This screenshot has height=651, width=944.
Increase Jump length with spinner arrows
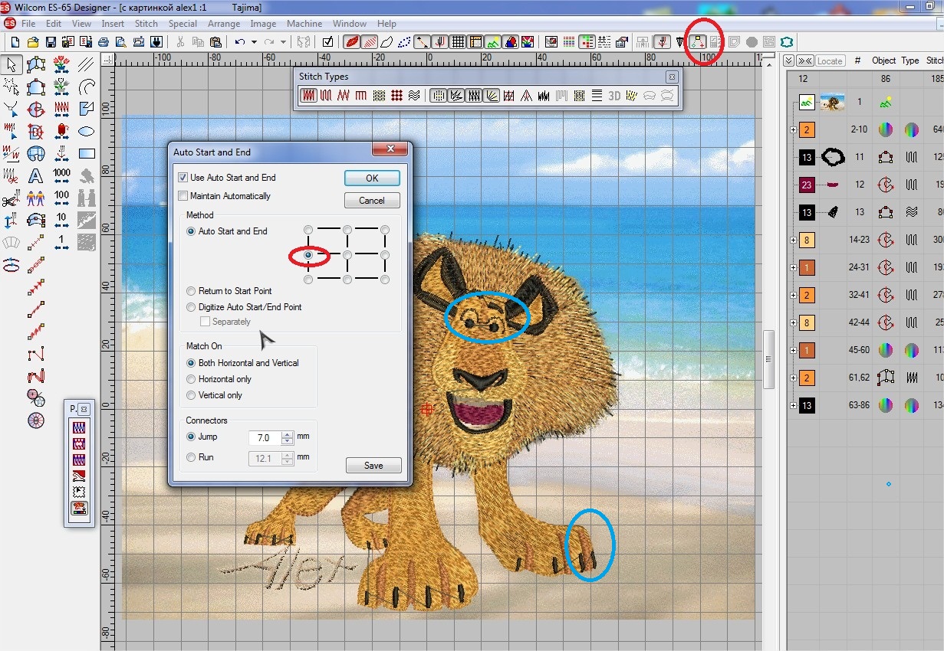(x=288, y=435)
